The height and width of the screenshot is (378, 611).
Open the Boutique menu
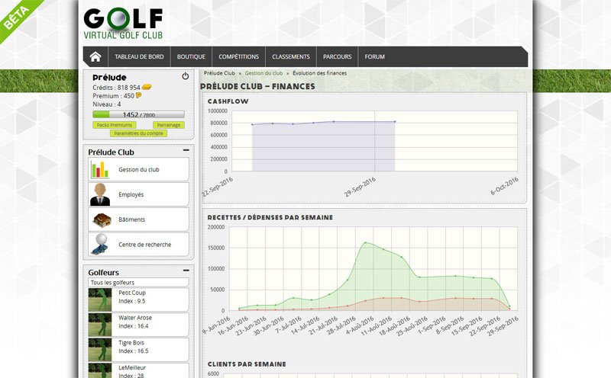[x=191, y=57]
